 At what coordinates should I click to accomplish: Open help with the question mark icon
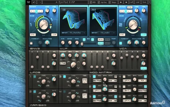[x=149, y=2]
